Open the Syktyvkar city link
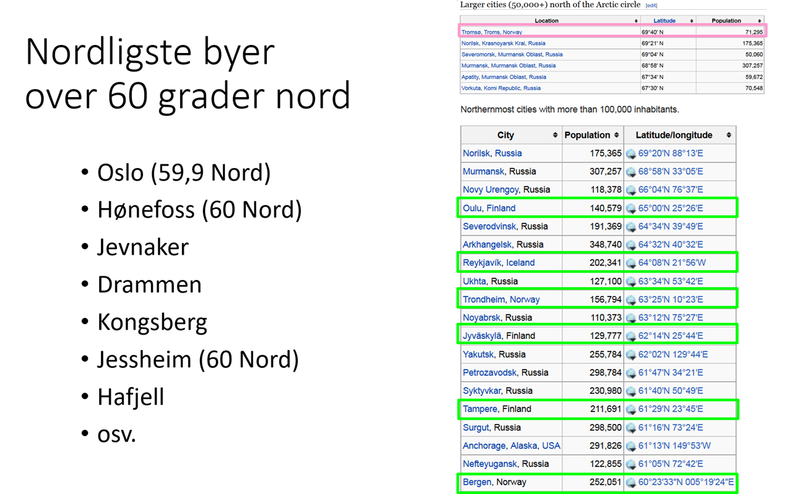This screenshot has width=789, height=494. tap(483, 391)
